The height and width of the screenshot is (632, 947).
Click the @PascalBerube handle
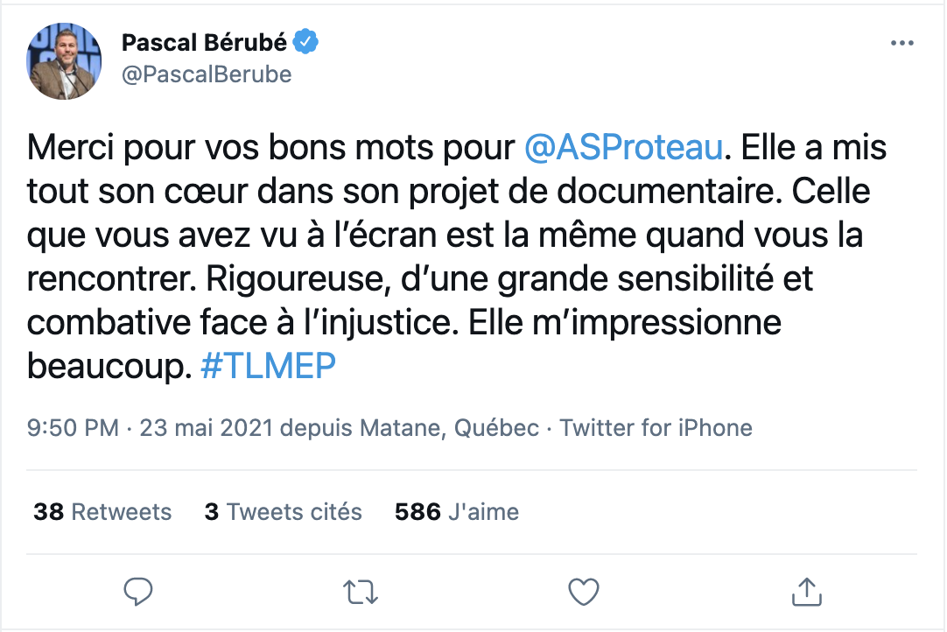206,74
